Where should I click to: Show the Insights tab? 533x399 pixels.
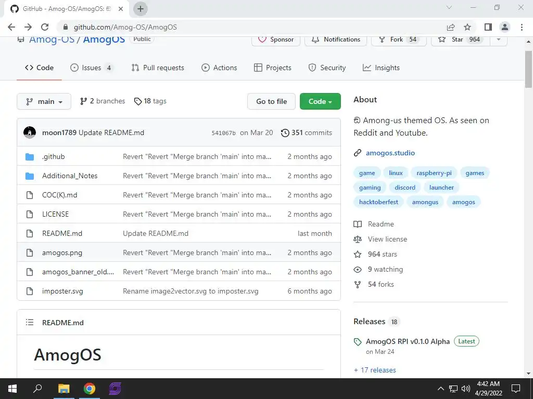pyautogui.click(x=381, y=68)
